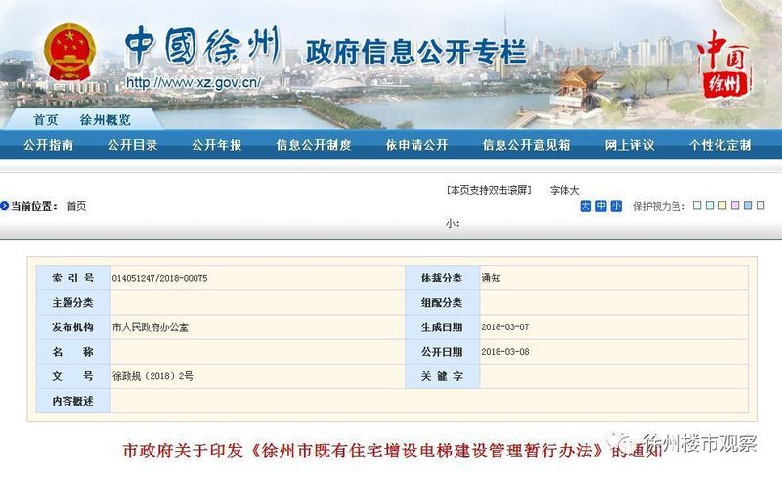Viewport: 782px width, 477px height.
Task: Open the 网上评议 menu item
Action: click(x=630, y=145)
